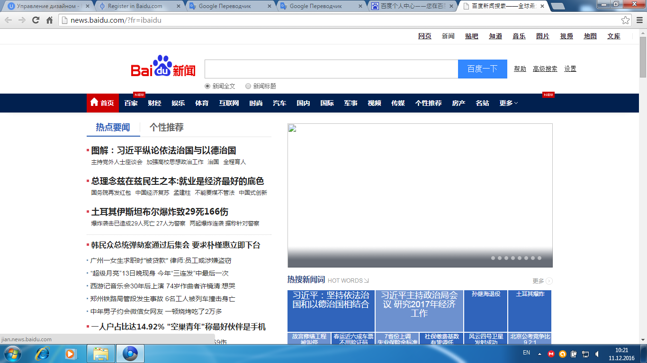Open the browser home icon
647x363 pixels.
coord(49,20)
